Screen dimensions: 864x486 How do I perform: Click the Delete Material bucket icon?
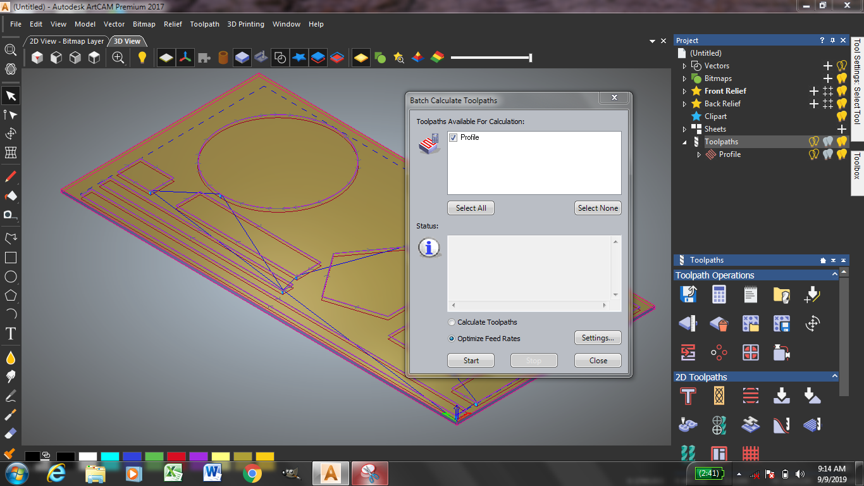(x=719, y=324)
